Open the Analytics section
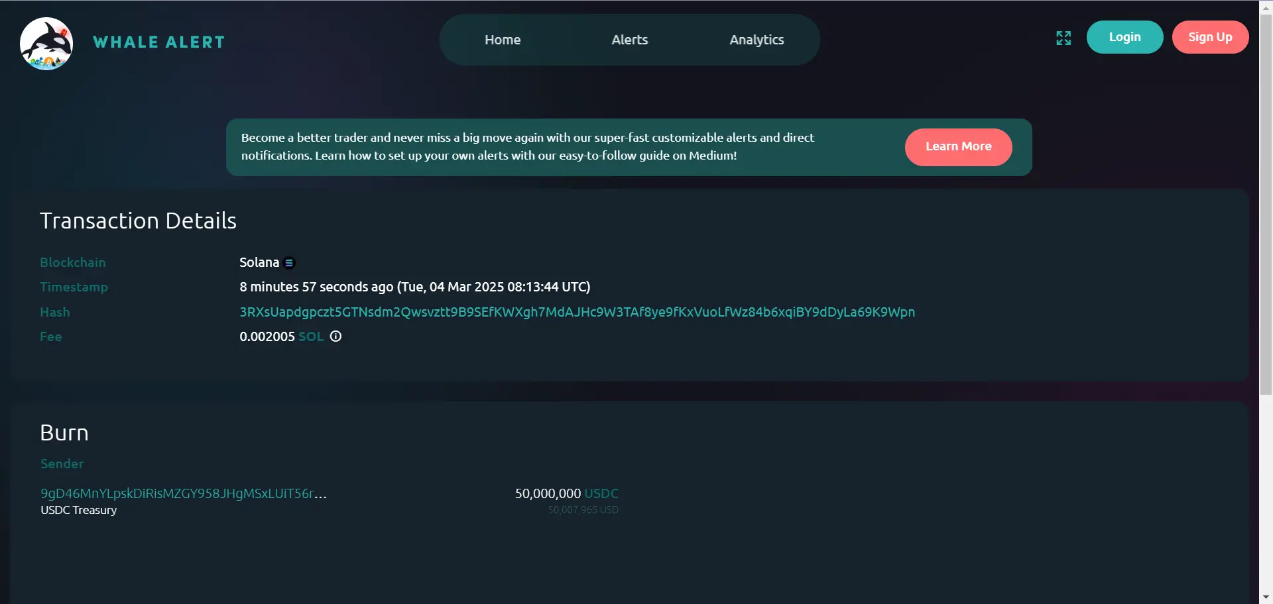Screen dimensions: 1273x604 (x=757, y=40)
